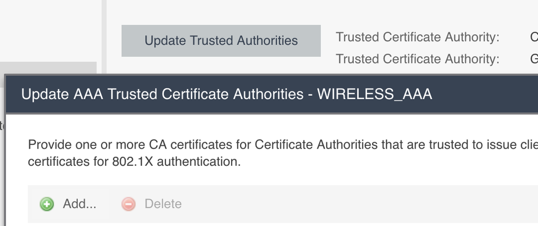Click the "Add..." text label
The image size is (538, 226).
tap(79, 204)
